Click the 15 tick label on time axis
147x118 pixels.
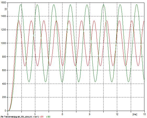coord(144,114)
